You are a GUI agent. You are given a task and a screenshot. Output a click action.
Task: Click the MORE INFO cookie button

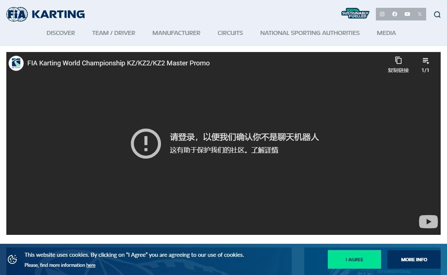[x=414, y=259]
